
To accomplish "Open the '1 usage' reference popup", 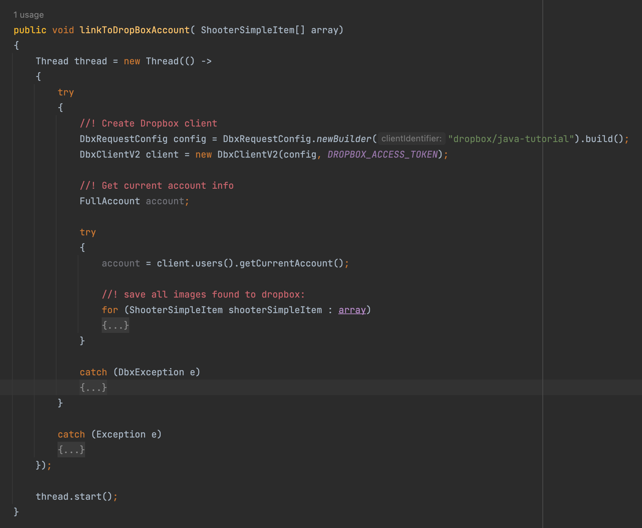I will tap(28, 15).
